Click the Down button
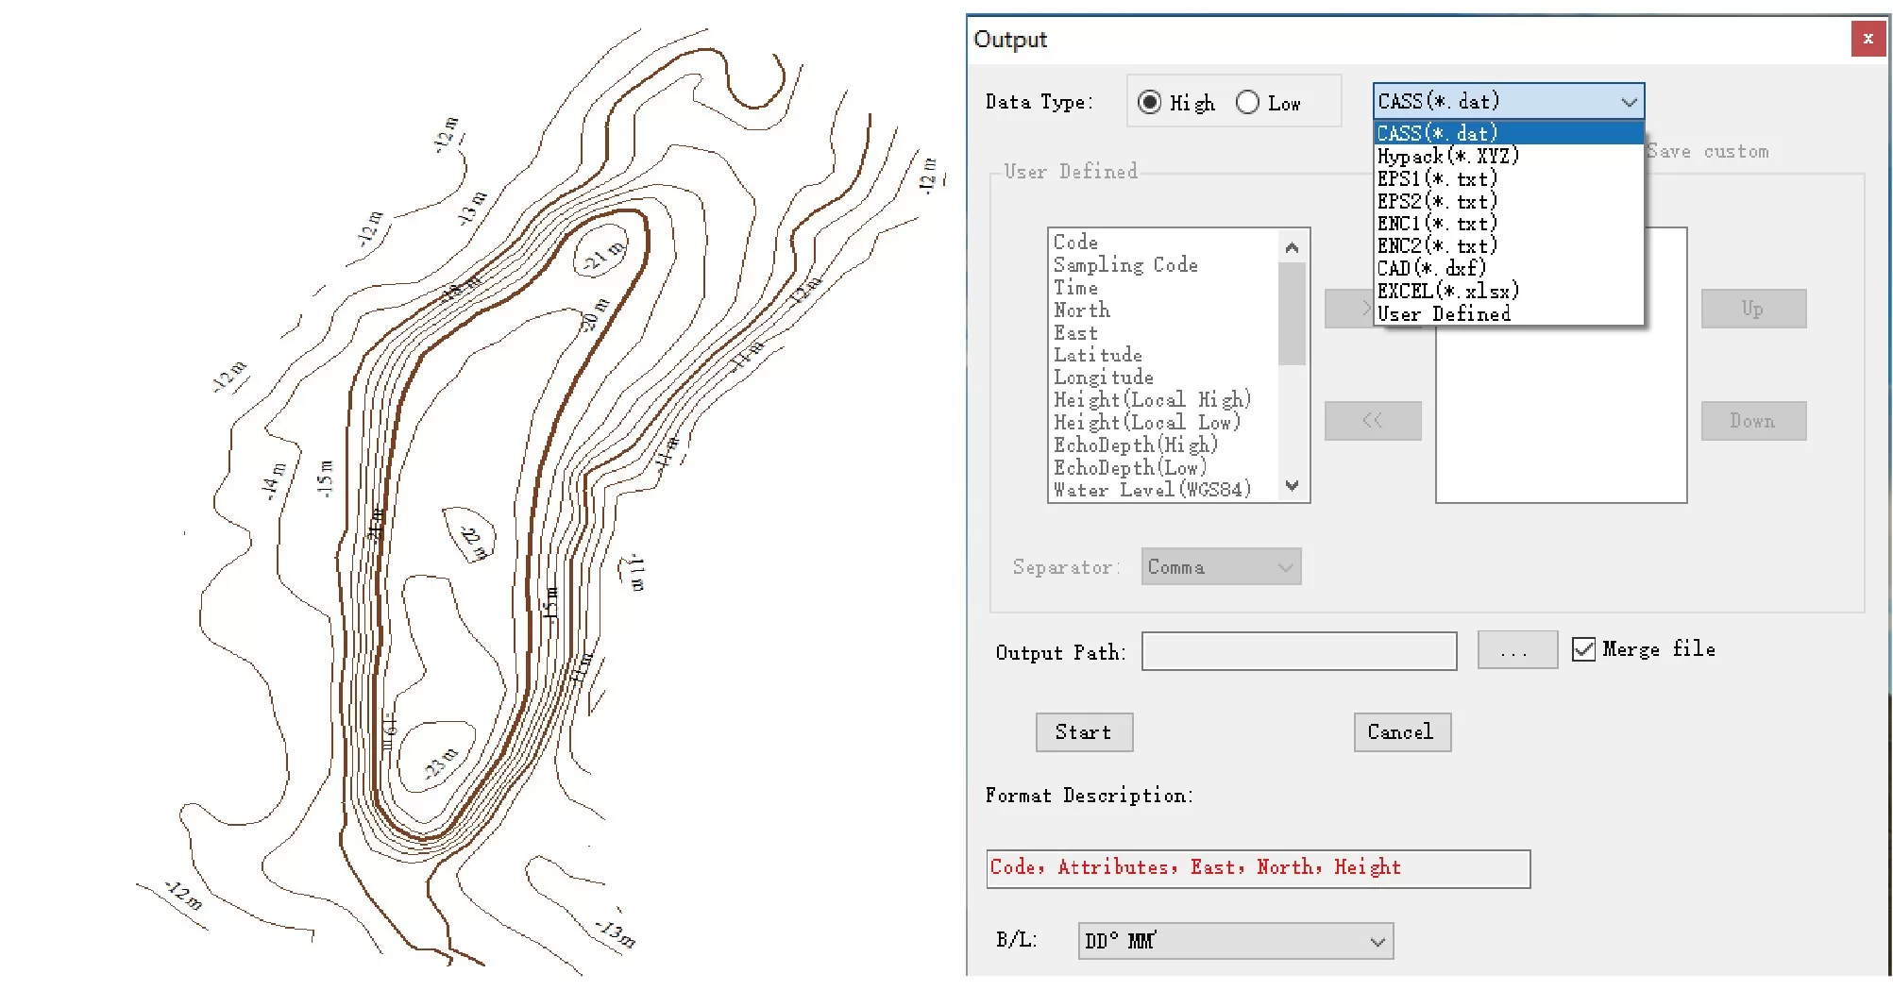Screen dimensions: 1893x1007 pos(1753,421)
